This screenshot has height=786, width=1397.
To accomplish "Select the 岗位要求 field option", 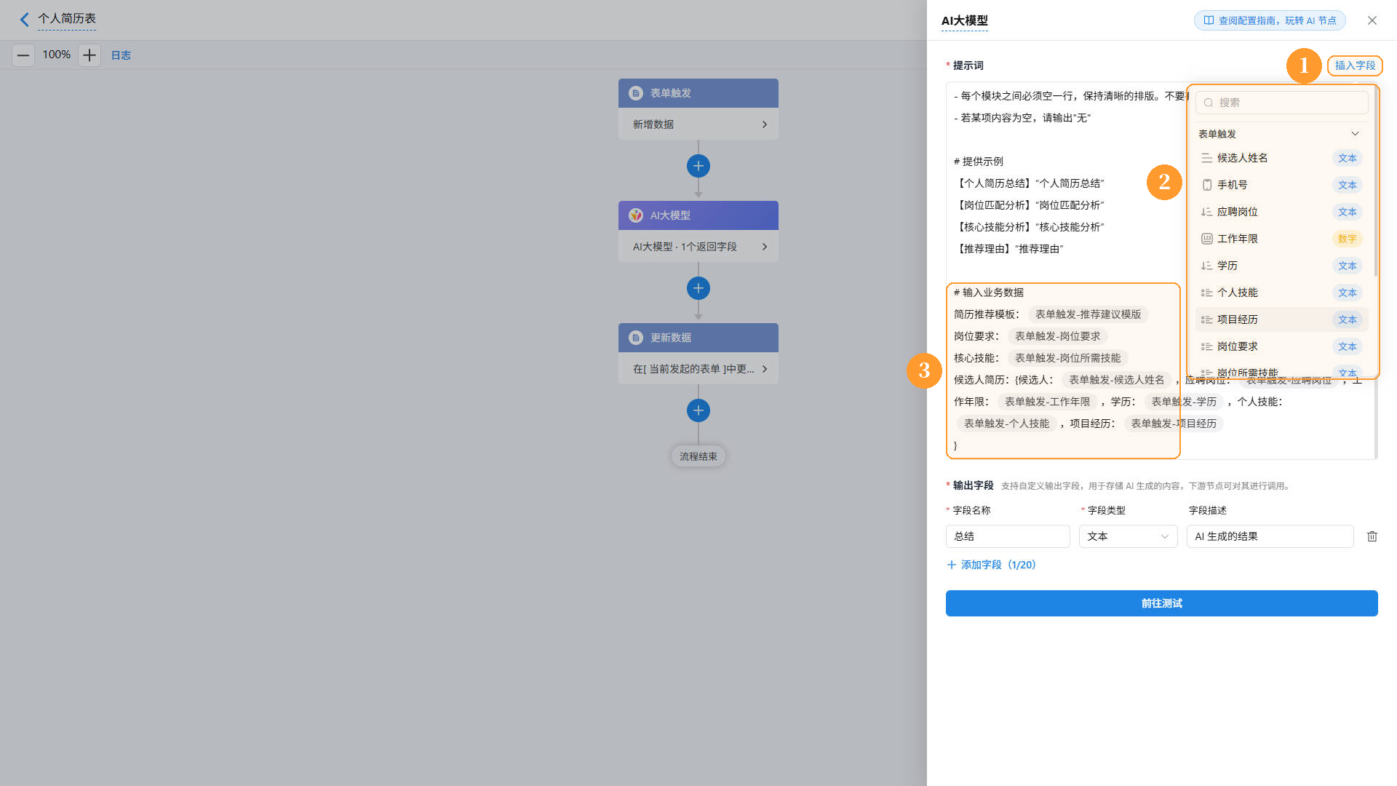I will (x=1282, y=346).
